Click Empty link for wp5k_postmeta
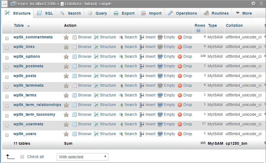The height and width of the screenshot is (163, 266). click(169, 66)
